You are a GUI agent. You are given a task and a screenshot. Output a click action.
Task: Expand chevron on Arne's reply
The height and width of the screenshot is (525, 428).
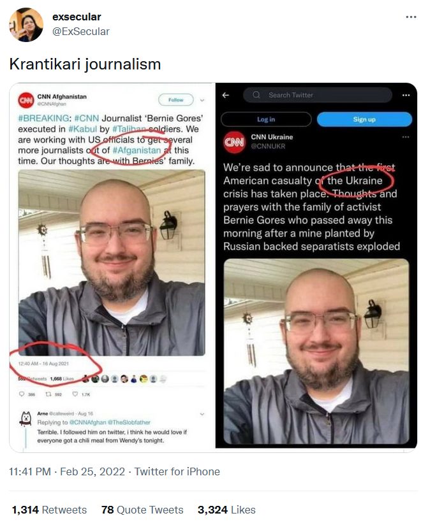tap(202, 414)
